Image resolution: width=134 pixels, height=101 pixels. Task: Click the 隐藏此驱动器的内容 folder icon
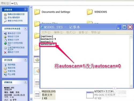tap(5, 15)
